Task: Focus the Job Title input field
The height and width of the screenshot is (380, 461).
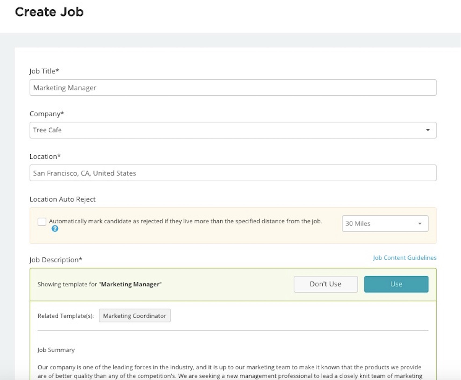Action: coord(233,88)
